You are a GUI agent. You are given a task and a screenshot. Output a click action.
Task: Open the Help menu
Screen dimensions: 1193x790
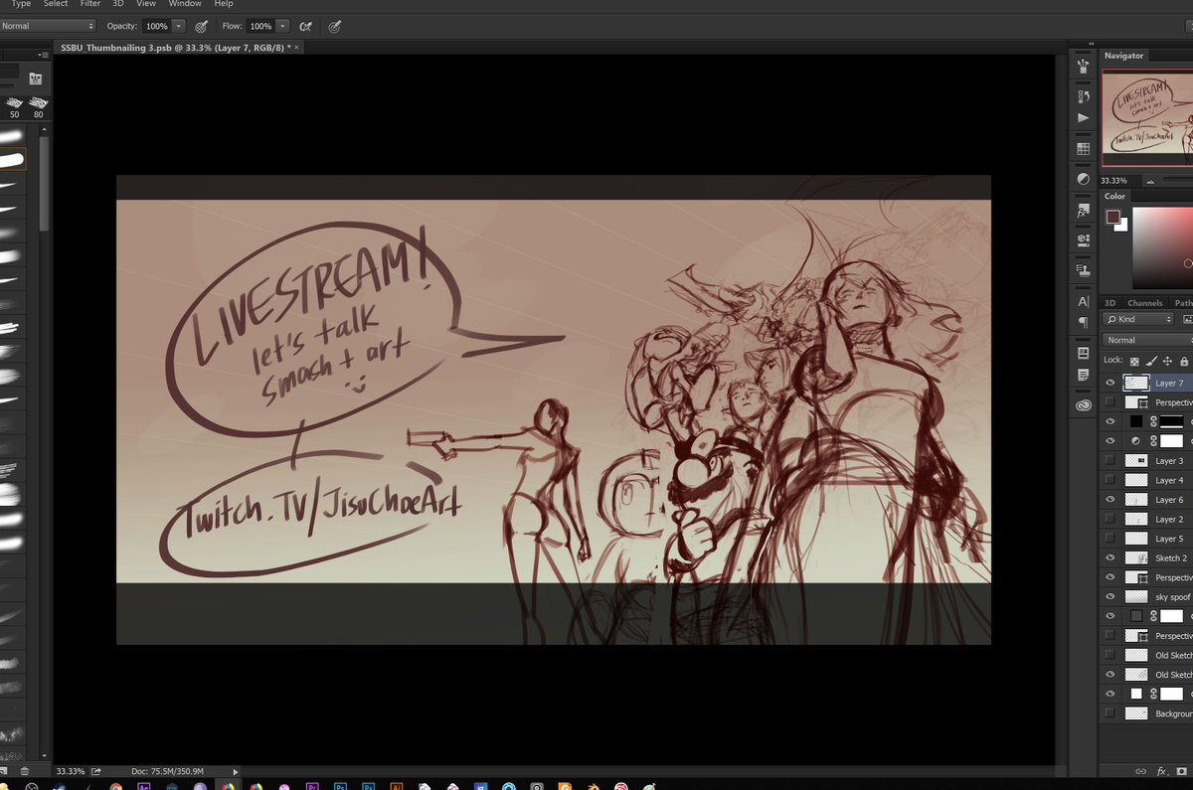pyautogui.click(x=224, y=4)
